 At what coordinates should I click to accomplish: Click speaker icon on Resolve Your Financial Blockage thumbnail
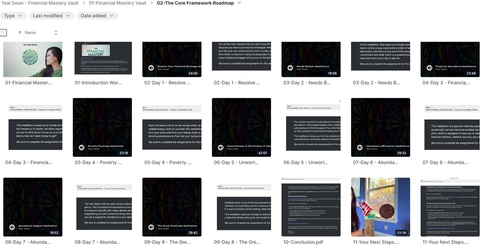(151, 68)
